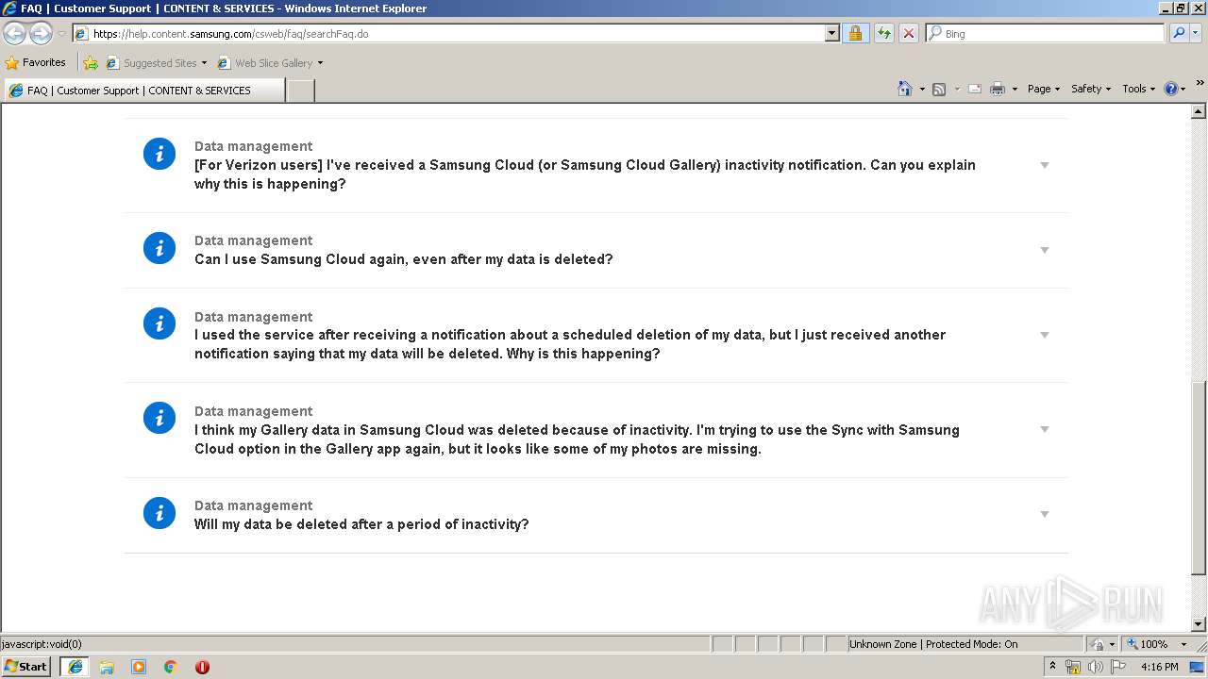Image resolution: width=1208 pixels, height=679 pixels.
Task: Select the FAQ Customer Support tab
Action: (x=143, y=91)
